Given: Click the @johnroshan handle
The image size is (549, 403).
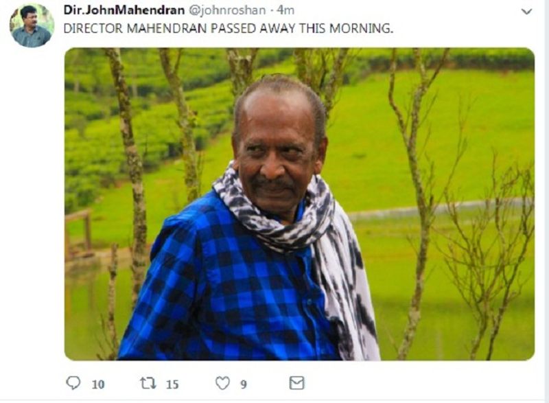Looking at the screenshot, I should point(227,10).
